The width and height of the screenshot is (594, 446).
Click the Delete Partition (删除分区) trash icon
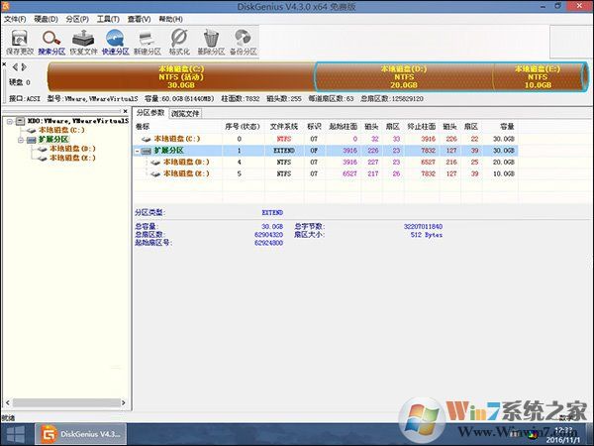[x=211, y=42]
